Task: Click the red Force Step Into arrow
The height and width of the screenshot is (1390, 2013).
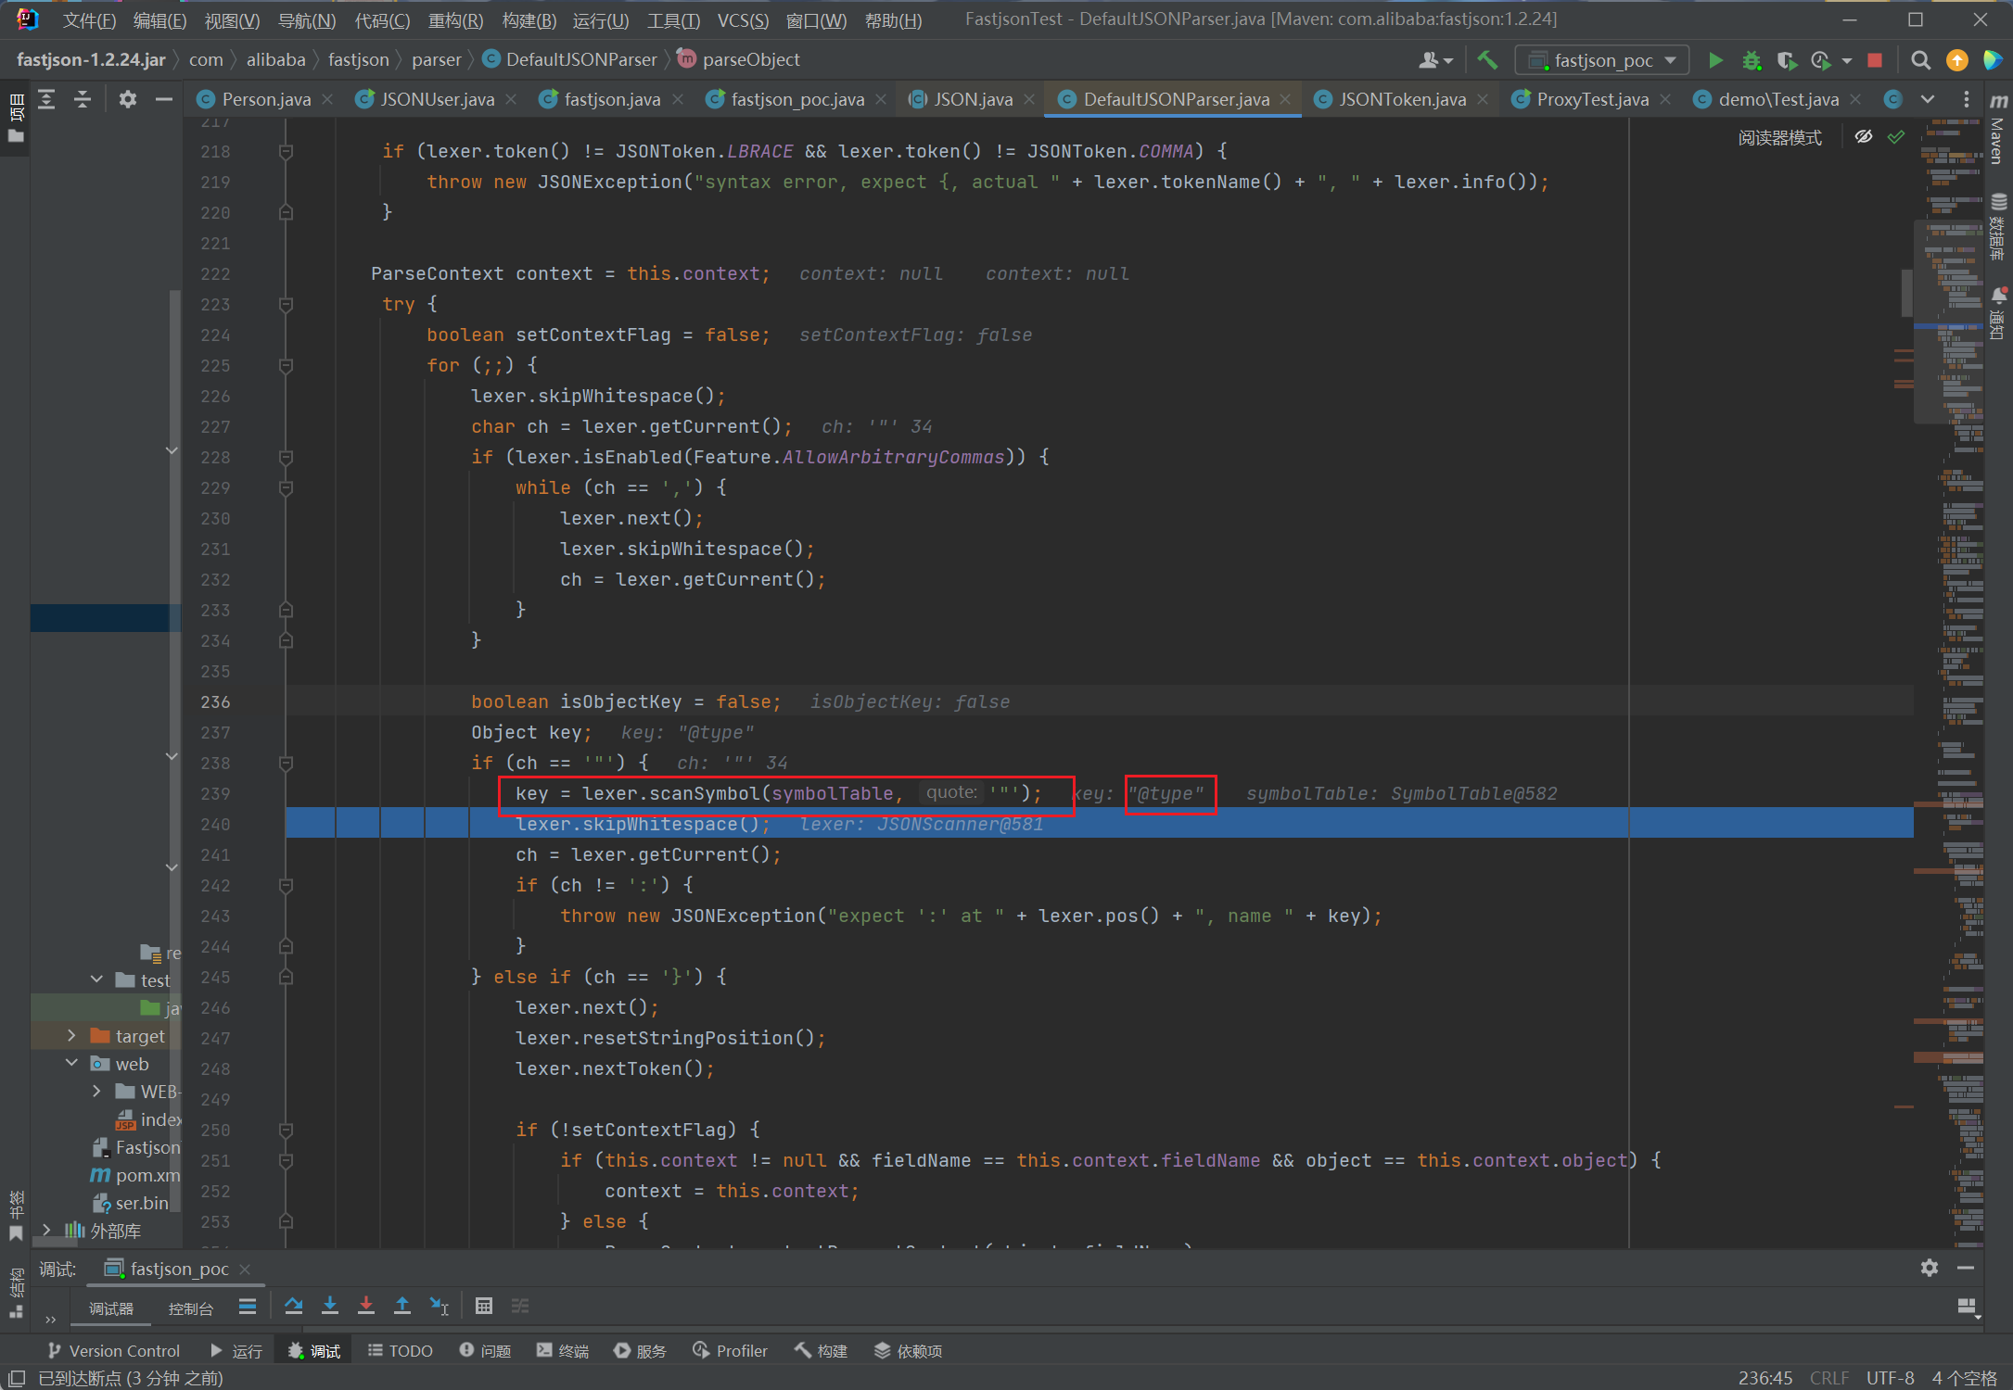Action: 366,1306
